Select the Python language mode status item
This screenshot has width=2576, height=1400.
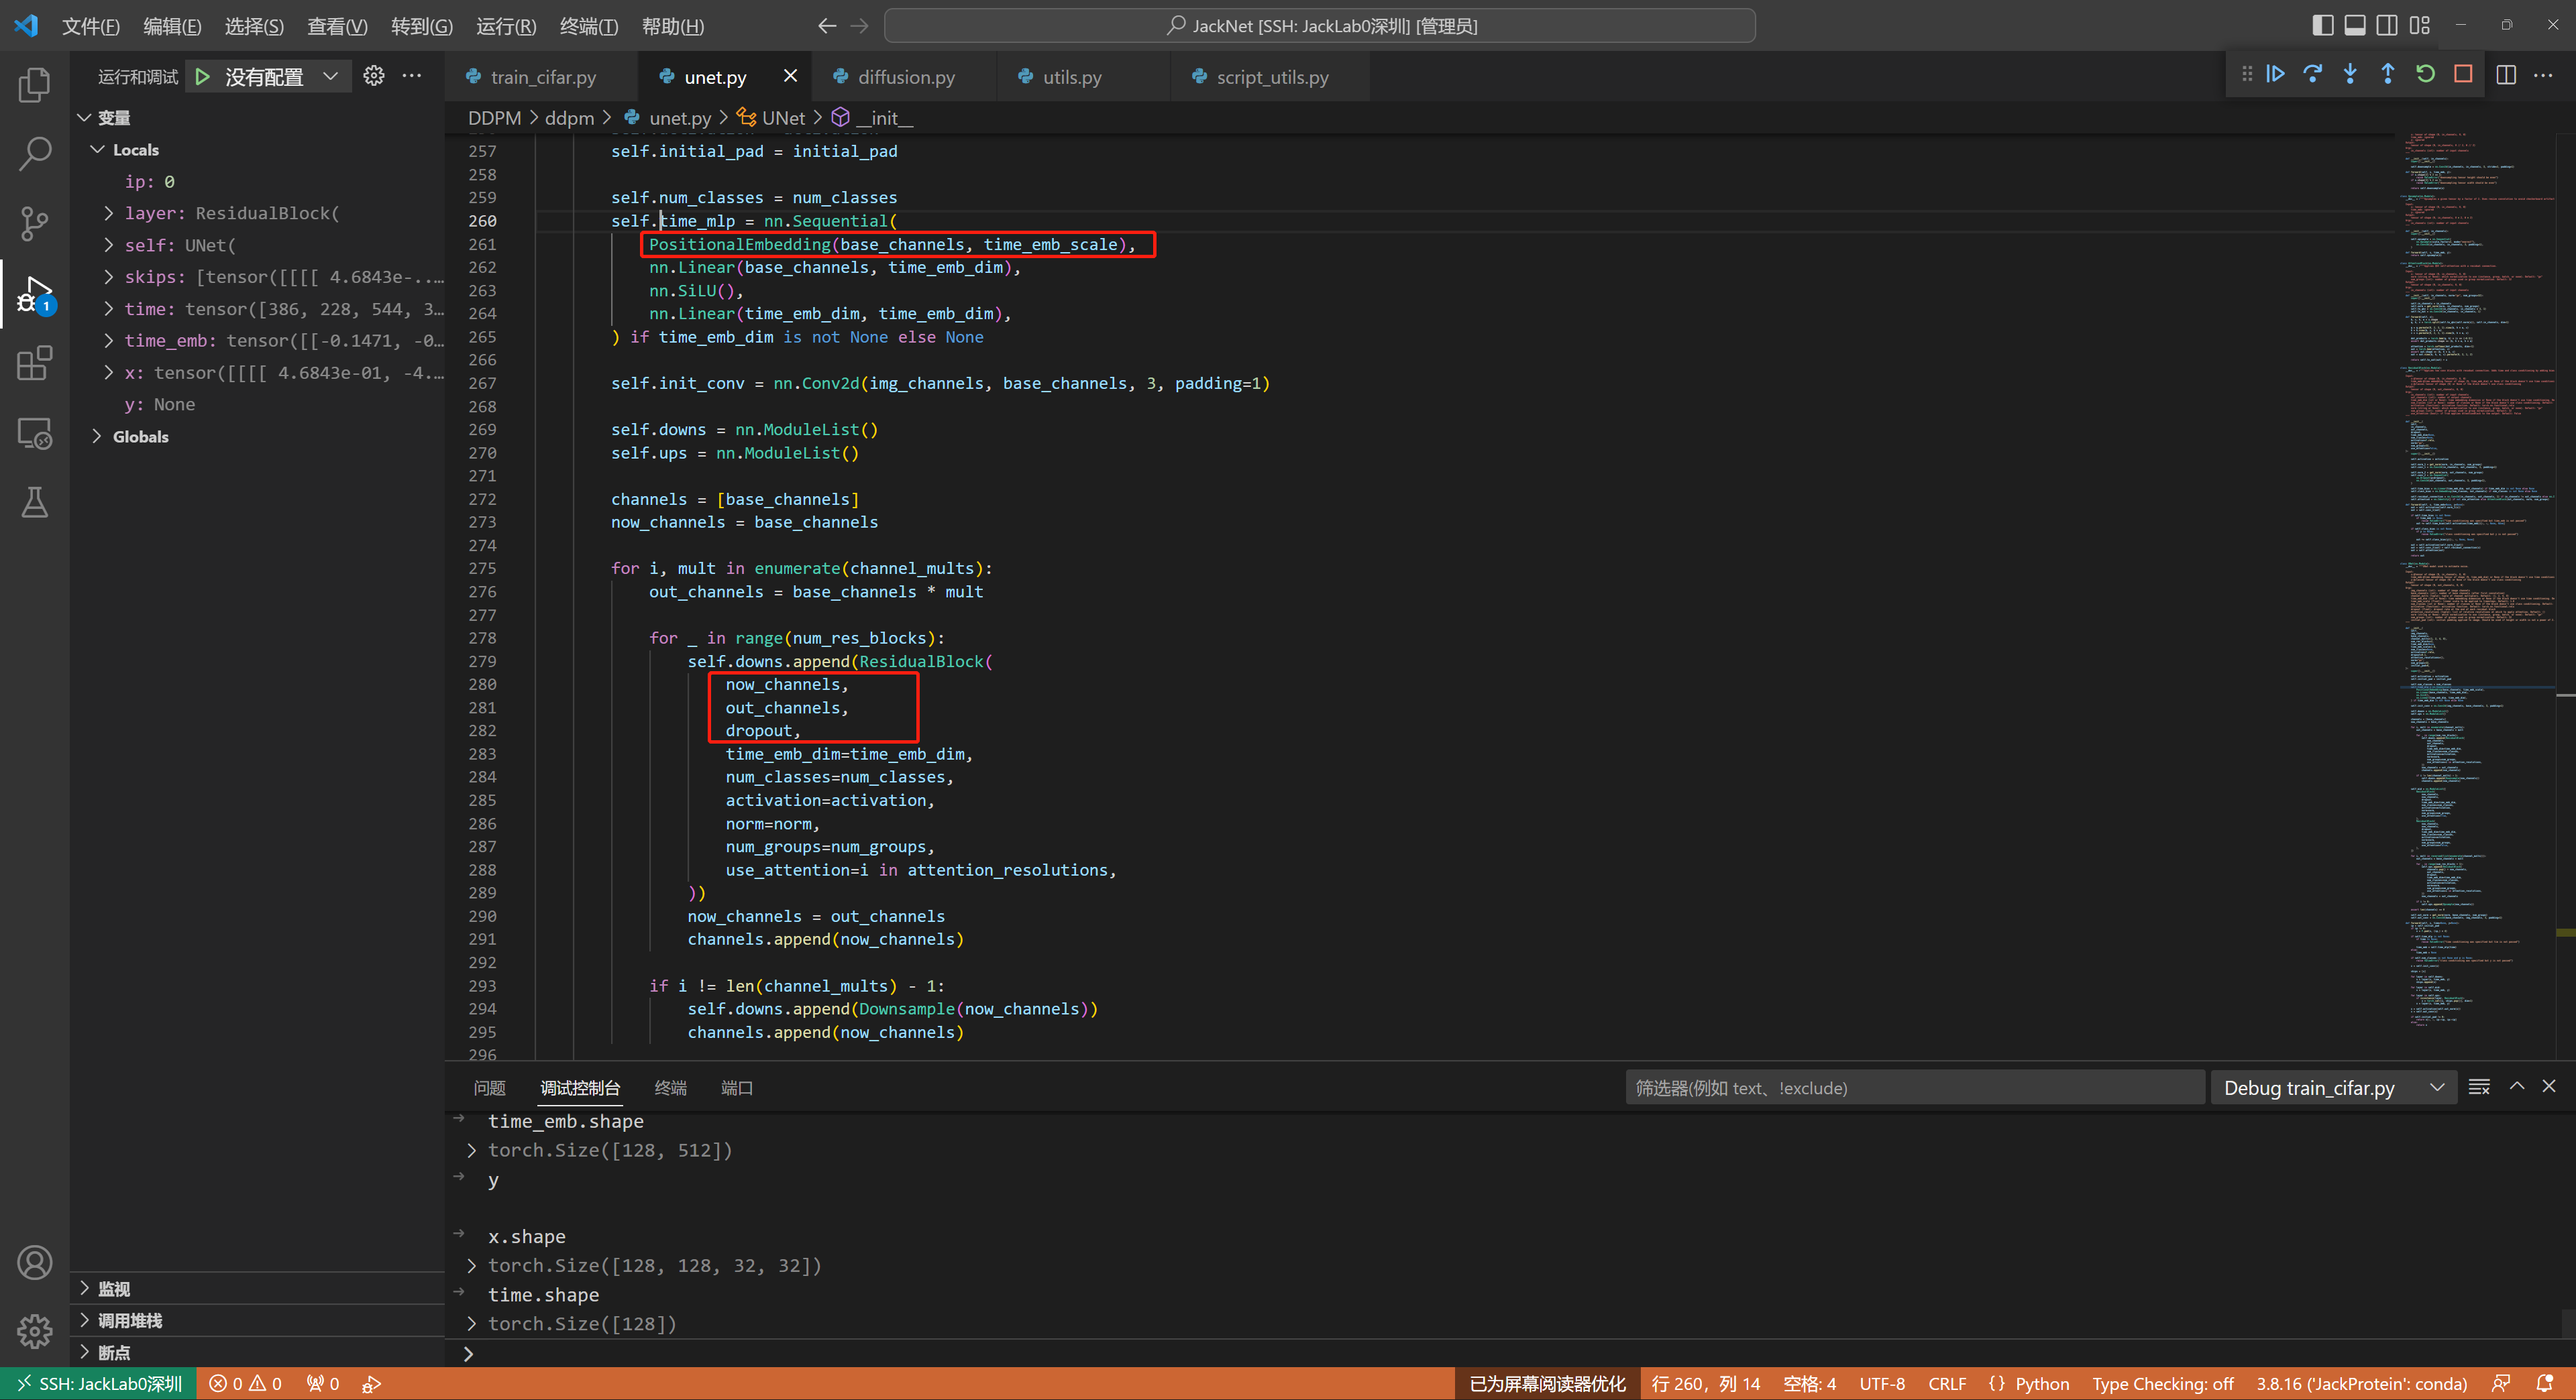pyautogui.click(x=2041, y=1383)
